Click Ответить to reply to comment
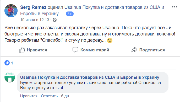Screen dimensions: 180x102 coord(49,96)
